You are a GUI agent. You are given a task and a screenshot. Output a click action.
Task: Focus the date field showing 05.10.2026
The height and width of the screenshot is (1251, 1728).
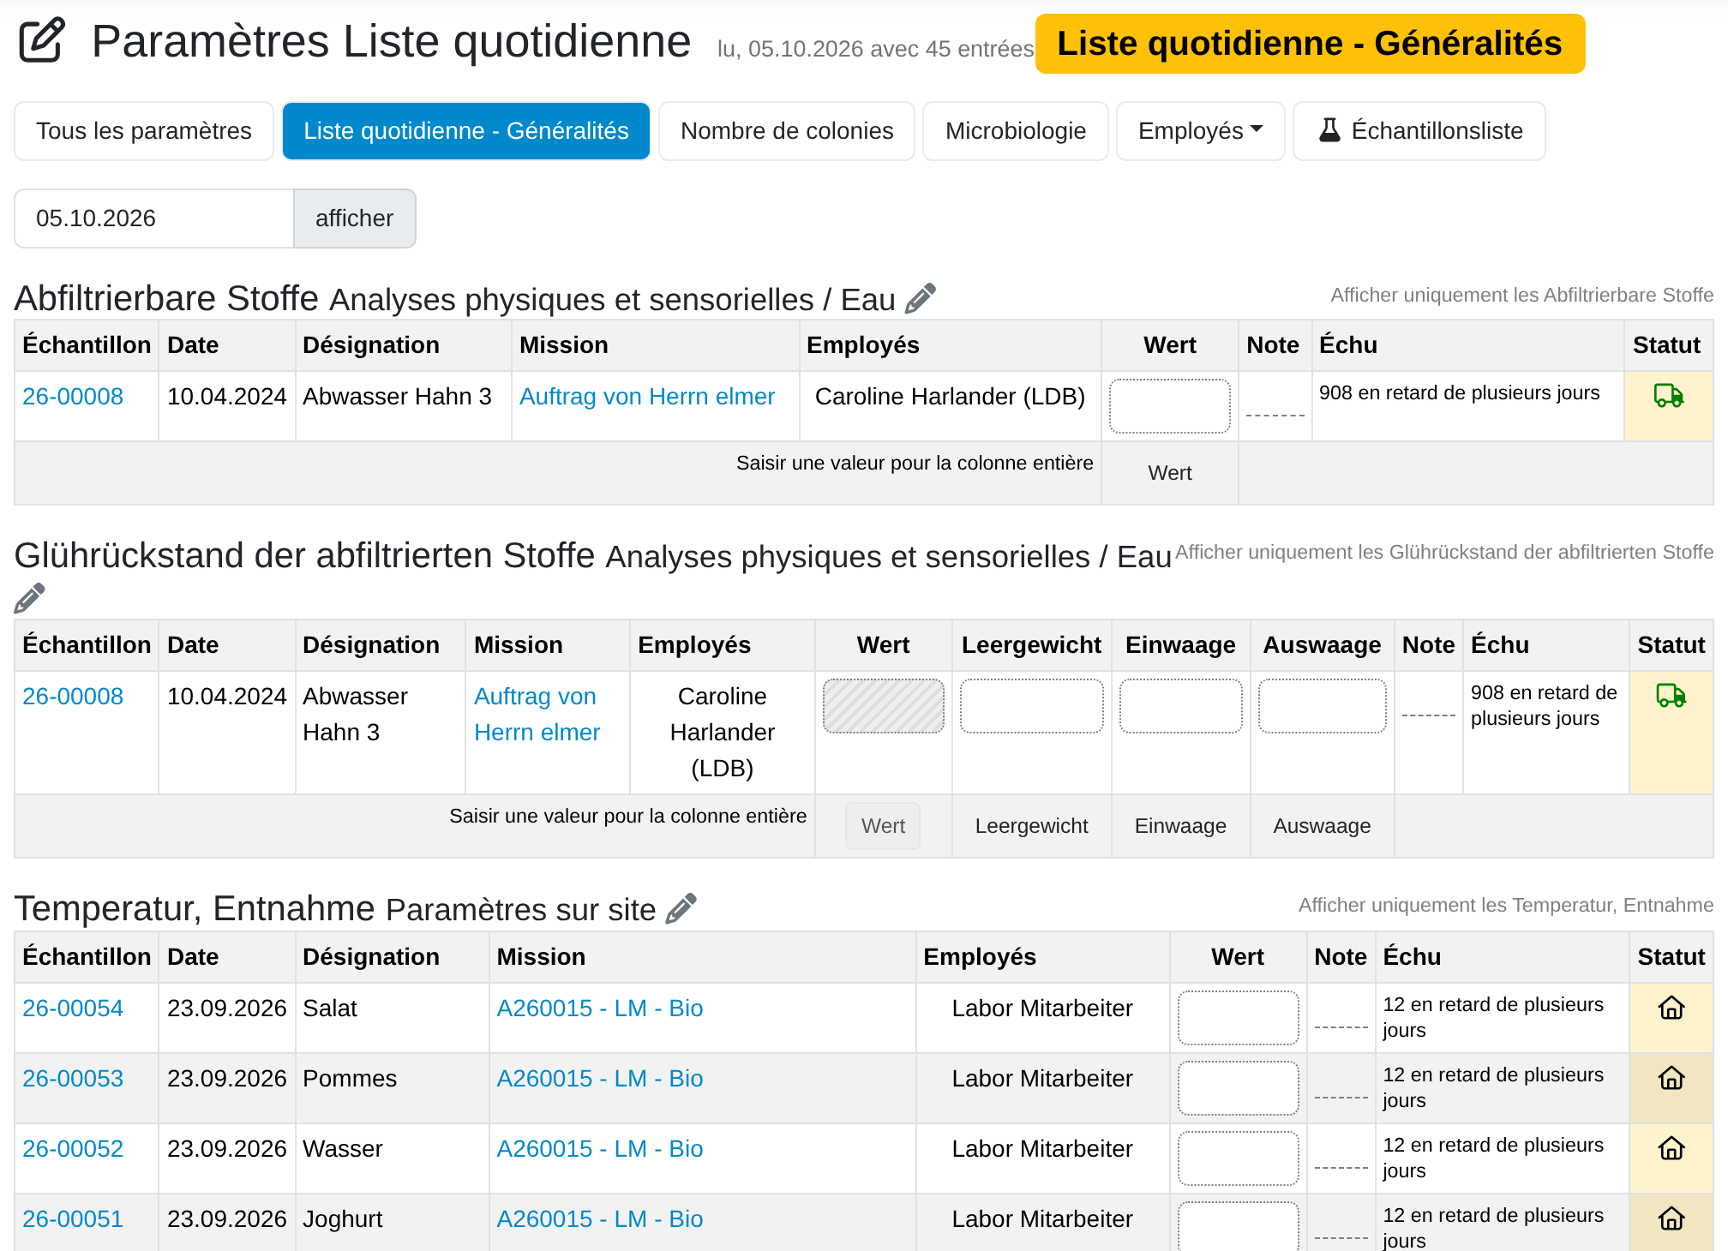point(154,218)
